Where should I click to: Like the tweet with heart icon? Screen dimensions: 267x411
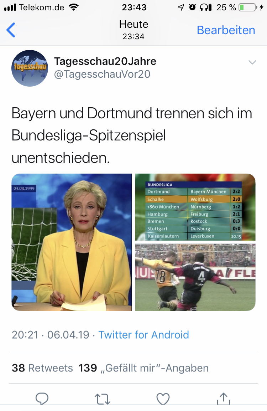[163, 399]
